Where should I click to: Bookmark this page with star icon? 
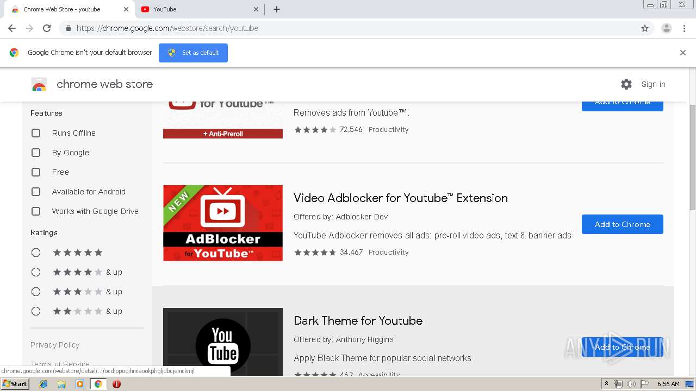coord(645,28)
